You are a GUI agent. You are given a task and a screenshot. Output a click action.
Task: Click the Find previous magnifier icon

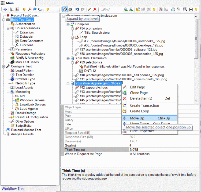click(x=125, y=9)
